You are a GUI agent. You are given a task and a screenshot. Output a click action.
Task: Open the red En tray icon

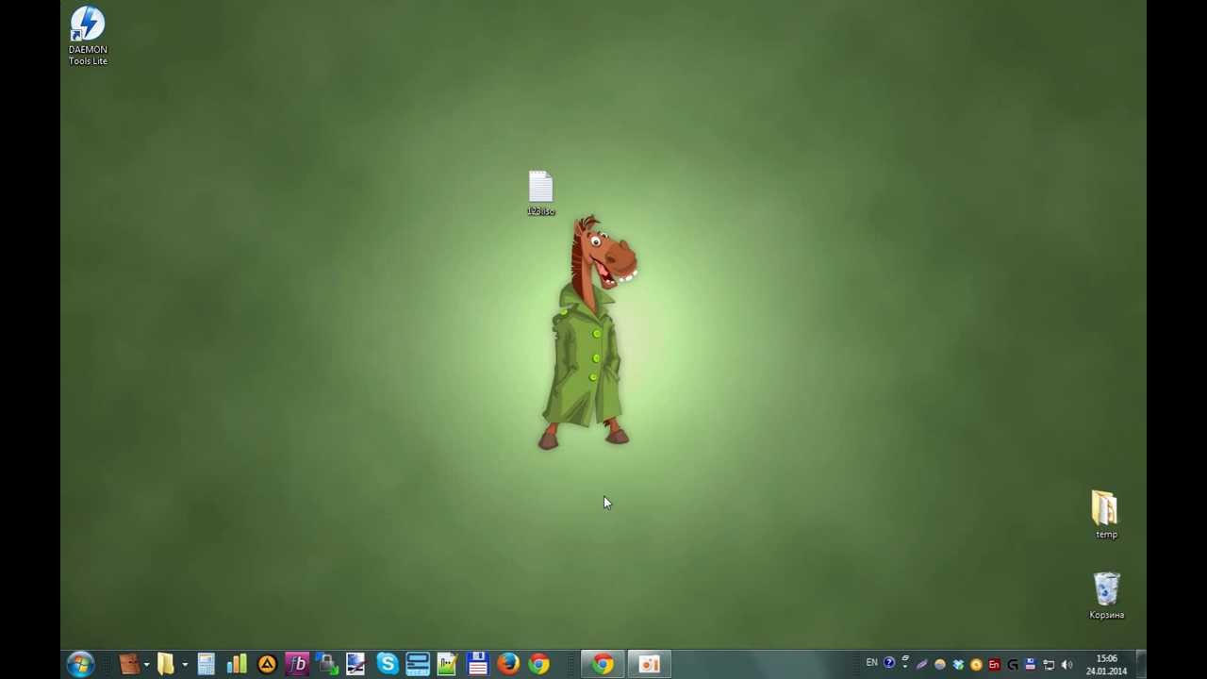point(994,665)
